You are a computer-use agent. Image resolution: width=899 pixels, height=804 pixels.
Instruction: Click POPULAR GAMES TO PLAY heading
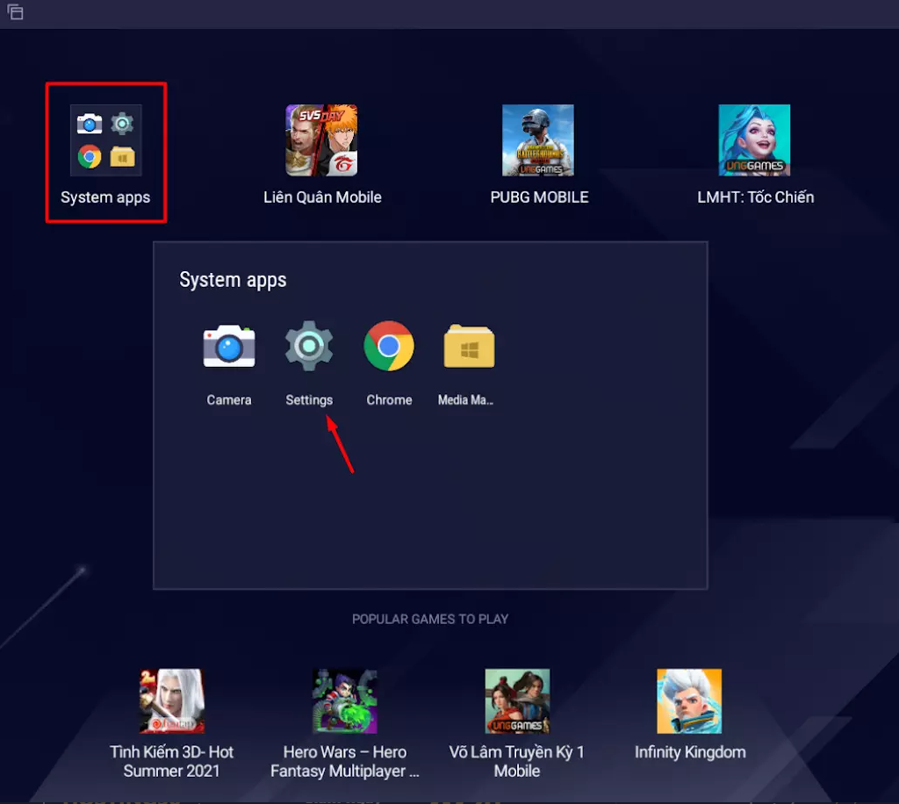pyautogui.click(x=430, y=619)
